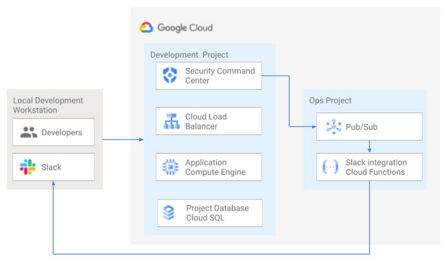446x260 pixels.
Task: Click the Security Command Center shield icon
Action: point(170,75)
